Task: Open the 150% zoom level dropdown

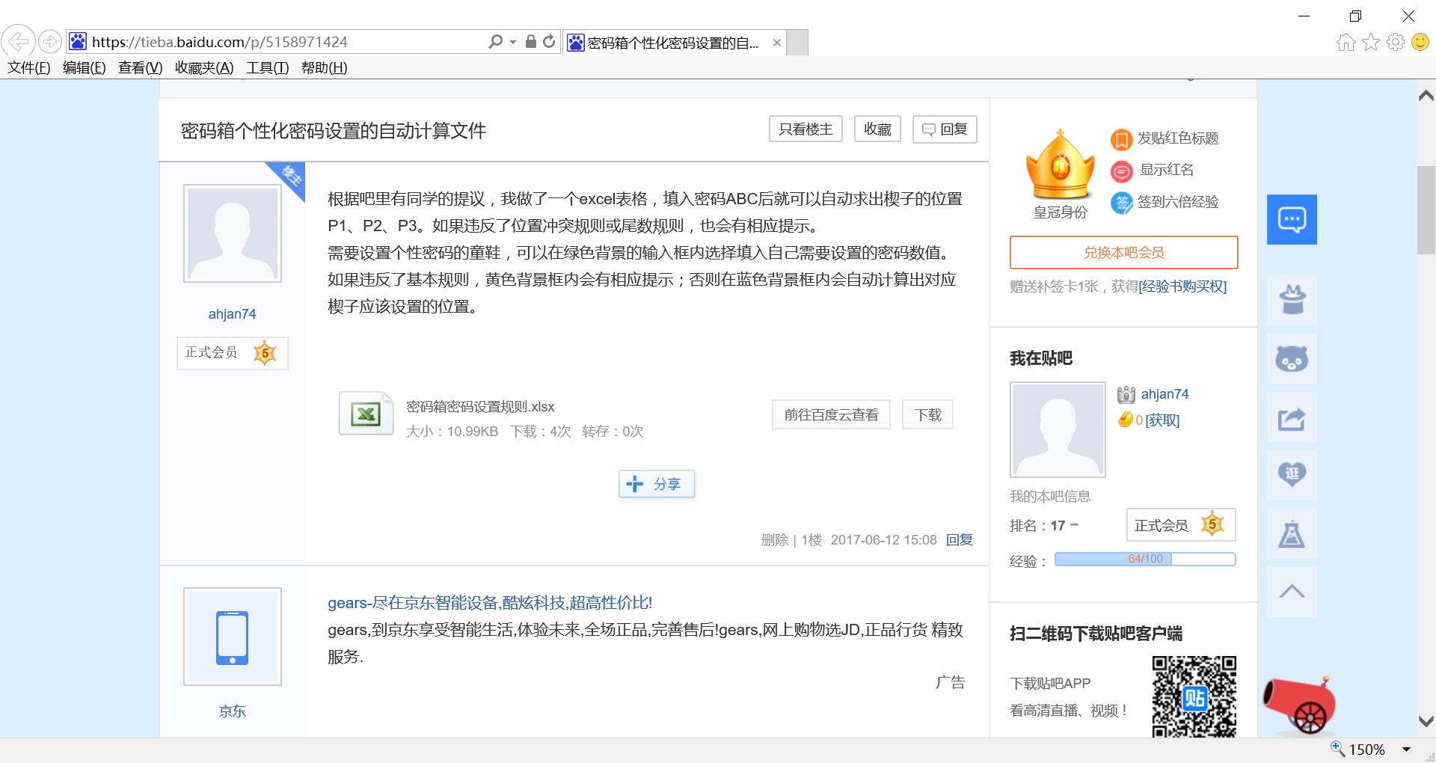Action: coord(1406,750)
